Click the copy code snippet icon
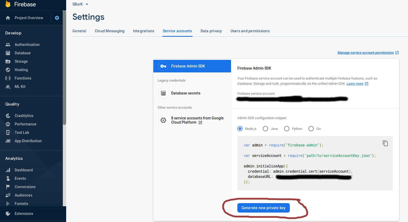408x222 pixels. tap(385, 143)
